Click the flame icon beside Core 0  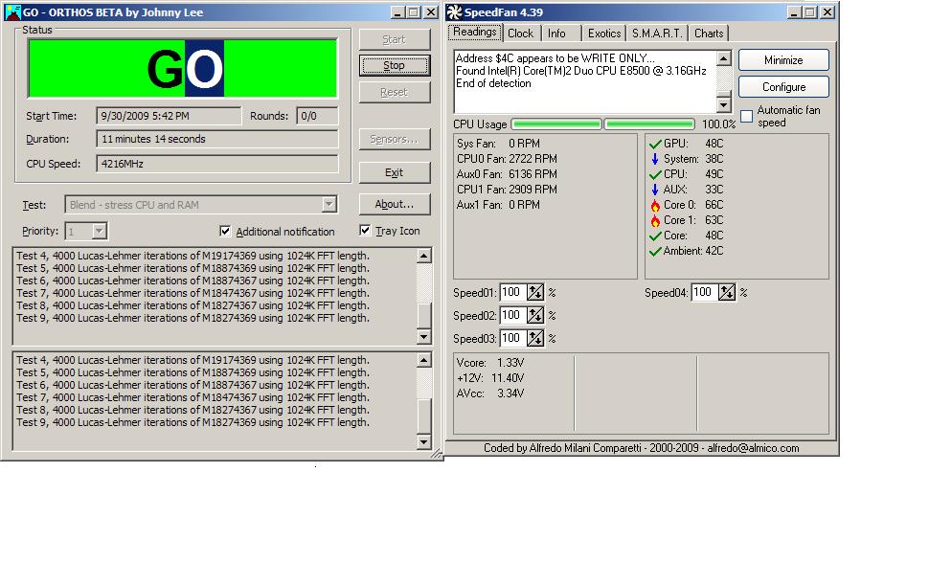point(655,205)
